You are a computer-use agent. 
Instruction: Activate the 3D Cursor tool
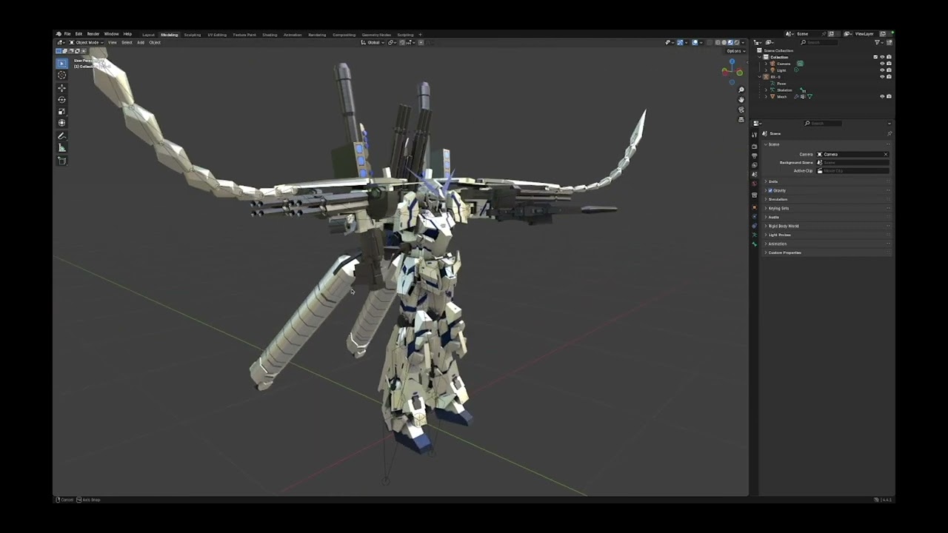coord(61,75)
